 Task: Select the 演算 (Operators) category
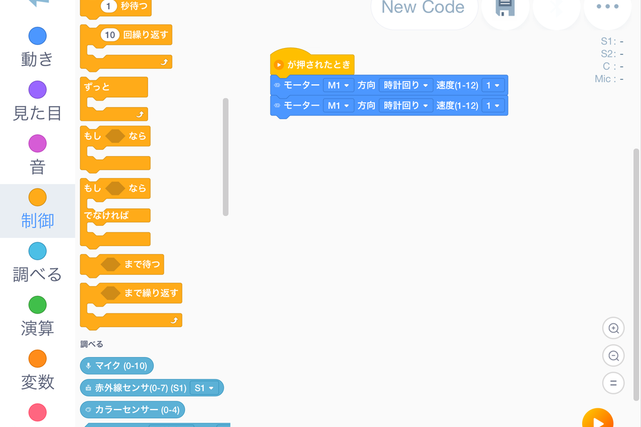click(x=37, y=317)
